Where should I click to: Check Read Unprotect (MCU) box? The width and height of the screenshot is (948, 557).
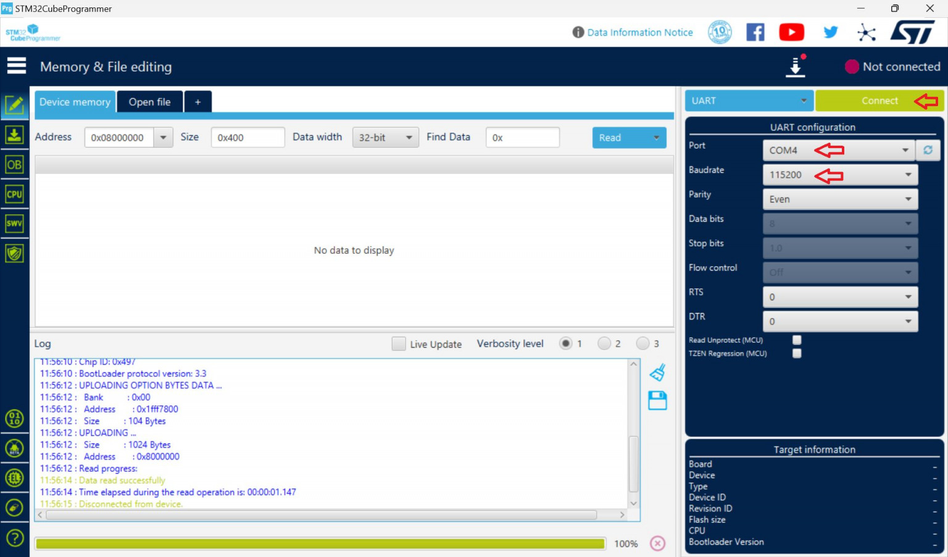797,340
